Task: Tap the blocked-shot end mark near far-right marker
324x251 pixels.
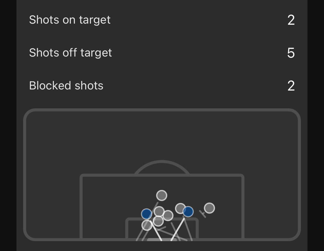Action: (203, 213)
